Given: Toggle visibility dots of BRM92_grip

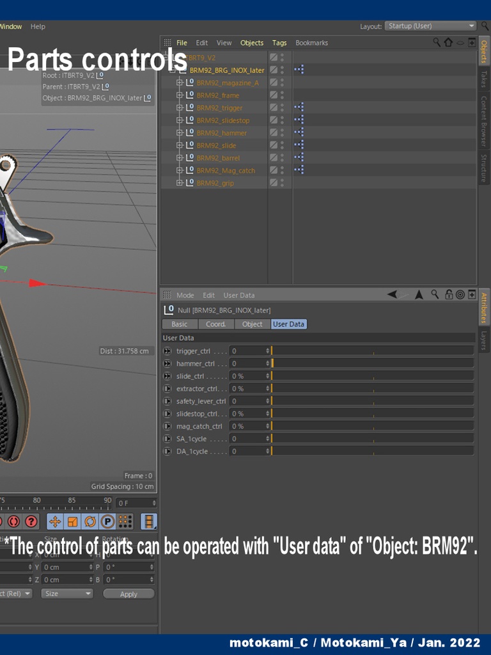Looking at the screenshot, I should click(282, 182).
